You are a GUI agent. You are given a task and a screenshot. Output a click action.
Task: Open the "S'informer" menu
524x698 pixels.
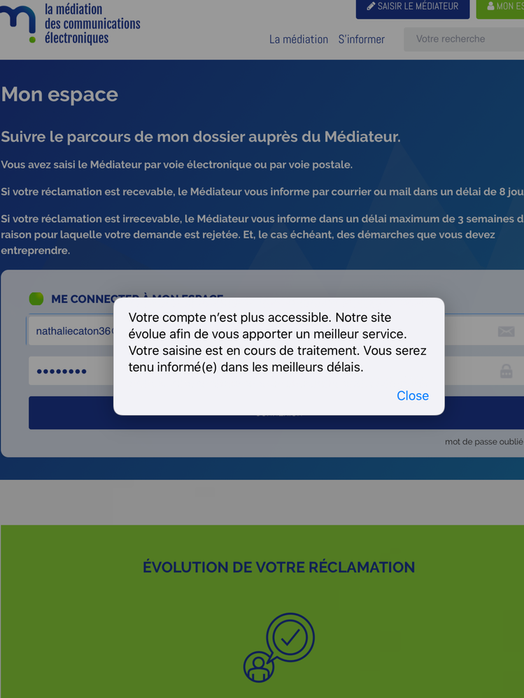(x=361, y=39)
